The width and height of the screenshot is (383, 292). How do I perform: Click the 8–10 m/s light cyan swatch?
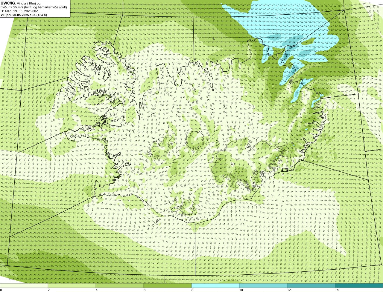point(215,285)
